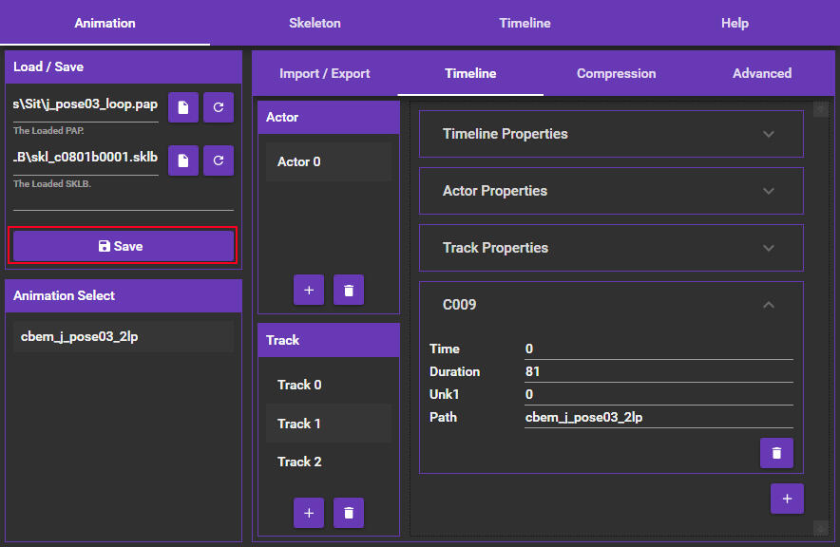Expand the Track Properties section
Image resolution: width=840 pixels, height=547 pixels.
[769, 248]
